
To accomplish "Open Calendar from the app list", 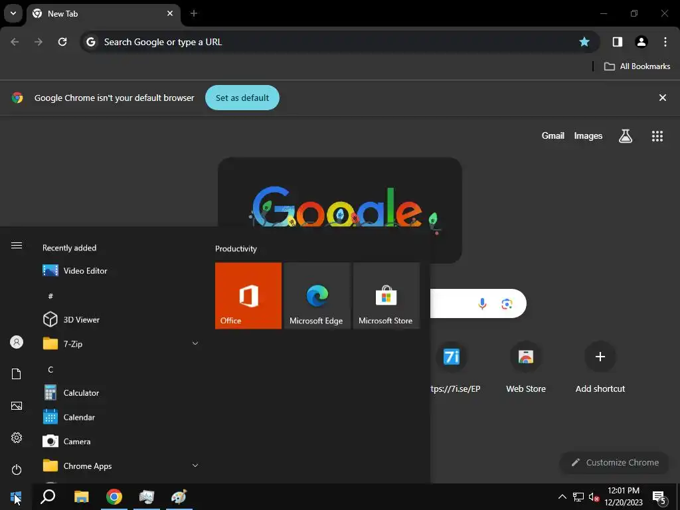I will [x=120, y=417].
